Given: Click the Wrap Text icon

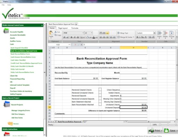Looking at the screenshot, I should point(118,33).
